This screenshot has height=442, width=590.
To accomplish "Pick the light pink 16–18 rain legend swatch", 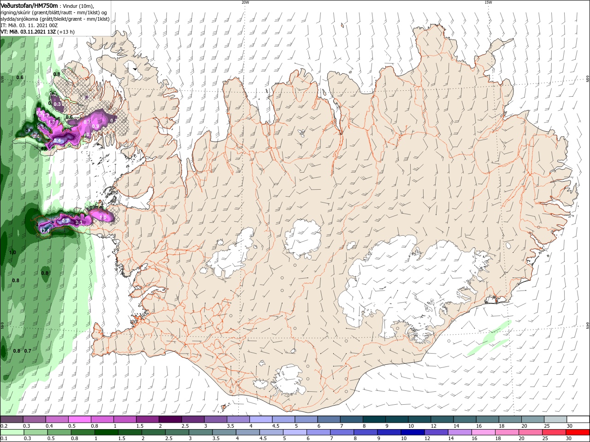I will 483,432.
